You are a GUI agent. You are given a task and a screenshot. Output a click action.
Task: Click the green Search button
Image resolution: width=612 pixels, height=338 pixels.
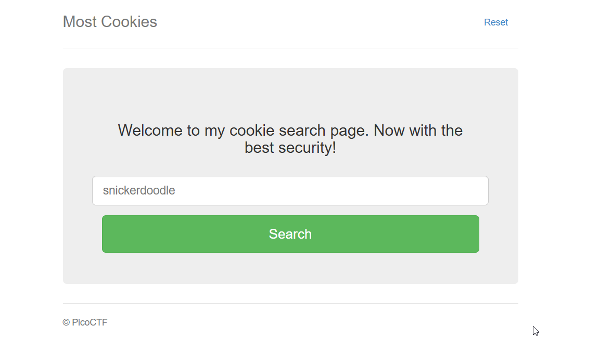[290, 234]
